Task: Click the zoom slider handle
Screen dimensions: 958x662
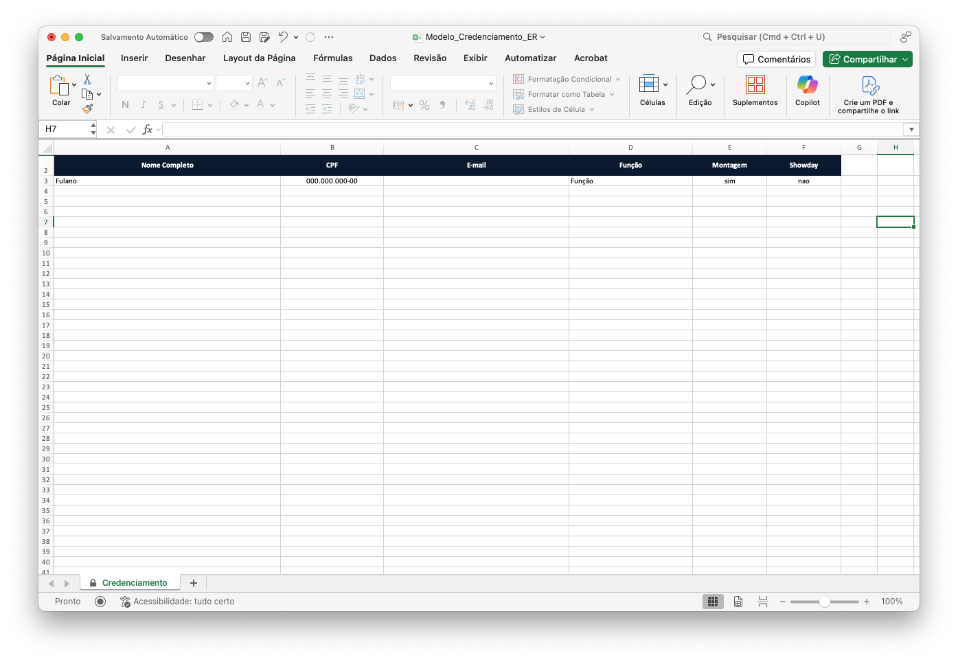Action: tap(824, 602)
